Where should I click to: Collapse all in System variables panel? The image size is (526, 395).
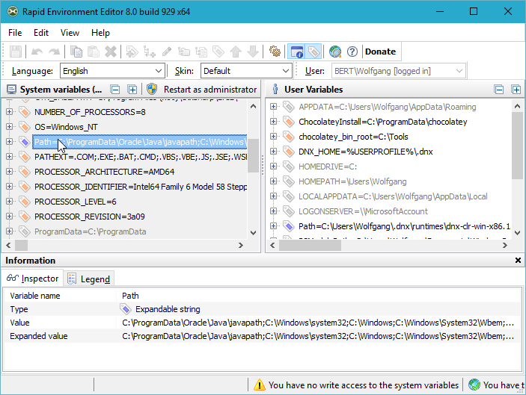pyautogui.click(x=115, y=90)
